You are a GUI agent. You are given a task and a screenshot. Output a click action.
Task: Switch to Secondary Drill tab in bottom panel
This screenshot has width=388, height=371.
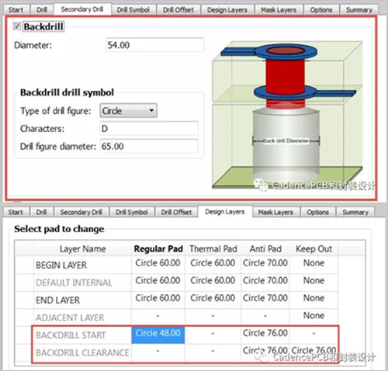[81, 212]
